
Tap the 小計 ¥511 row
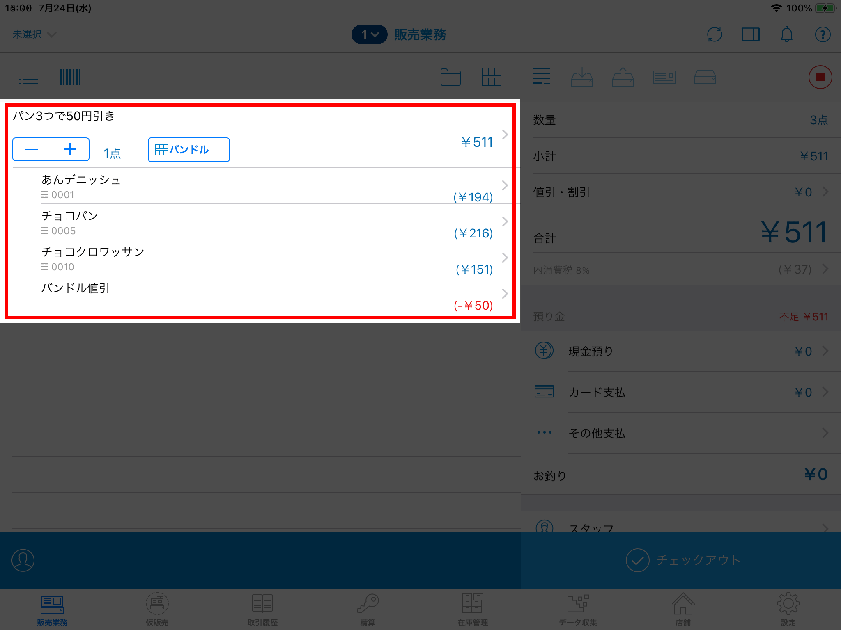pyautogui.click(x=681, y=156)
